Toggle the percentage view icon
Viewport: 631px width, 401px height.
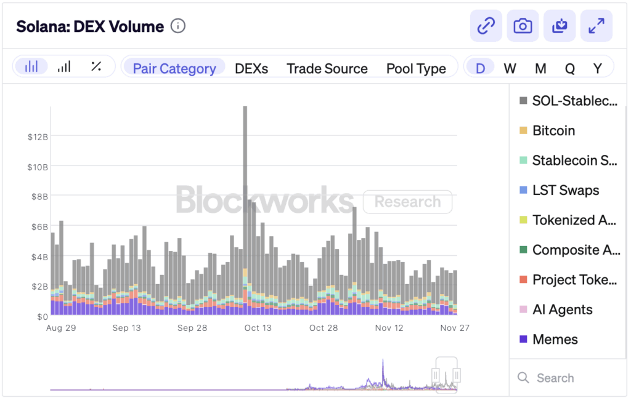pos(96,67)
